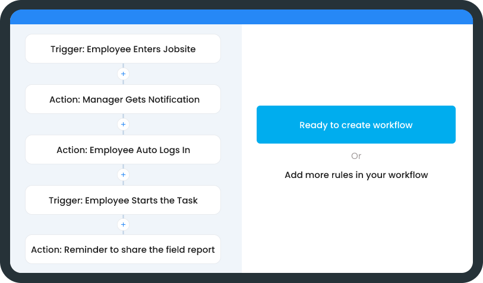
Task: Add step after Employee Enters Jobsite trigger
Action: (x=123, y=74)
